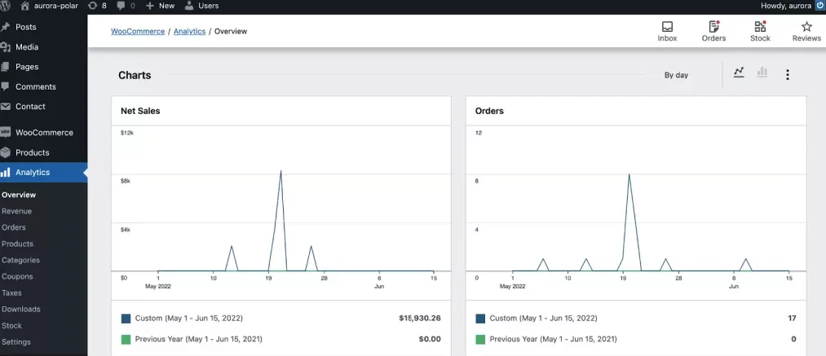826x356 pixels.
Task: Expand the New content menu
Action: pos(160,6)
